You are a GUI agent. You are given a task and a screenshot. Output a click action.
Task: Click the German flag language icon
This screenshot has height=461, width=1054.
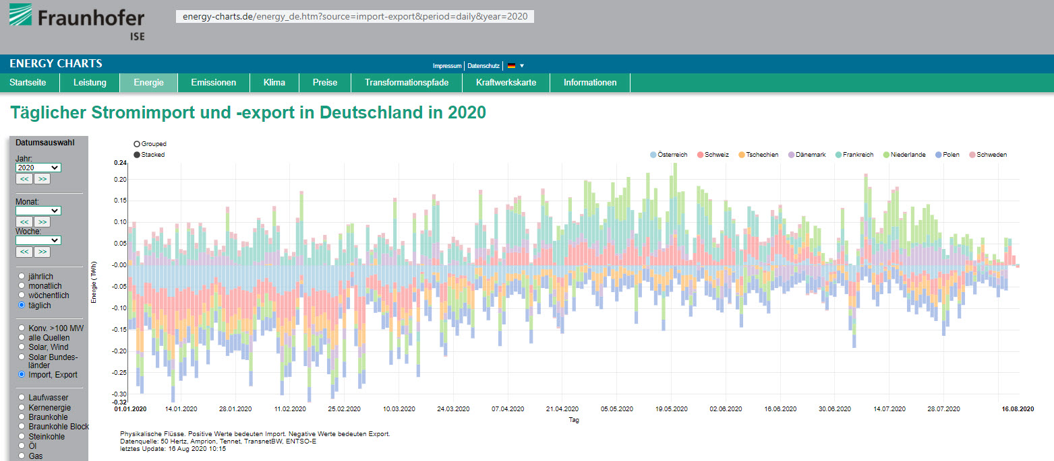click(512, 66)
